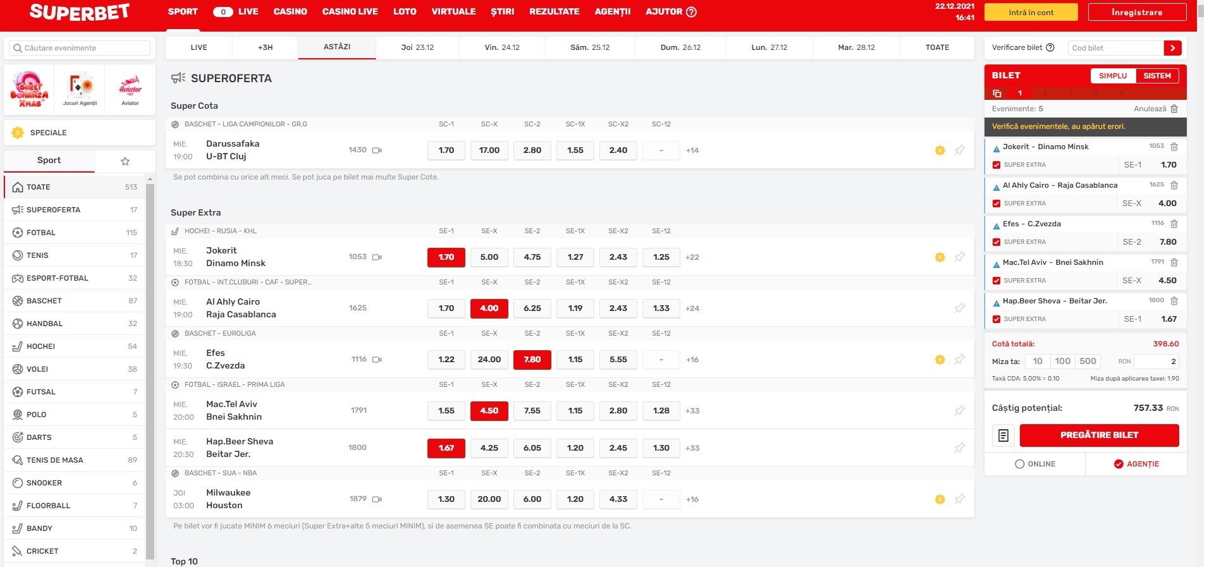Click the Miza ta amount field
1214x567 pixels.
pos(1156,362)
